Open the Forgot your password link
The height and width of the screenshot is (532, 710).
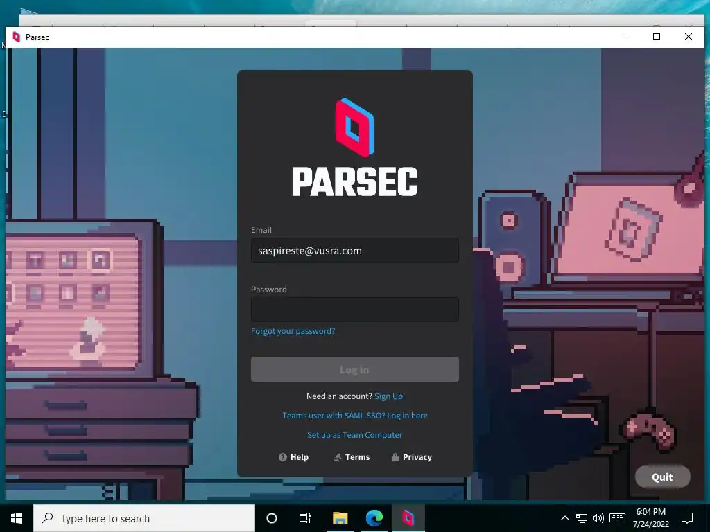(293, 331)
